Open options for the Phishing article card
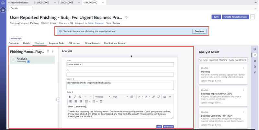Image resolution: width=259 pixels, height=130 pixels. pyautogui.click(x=244, y=68)
